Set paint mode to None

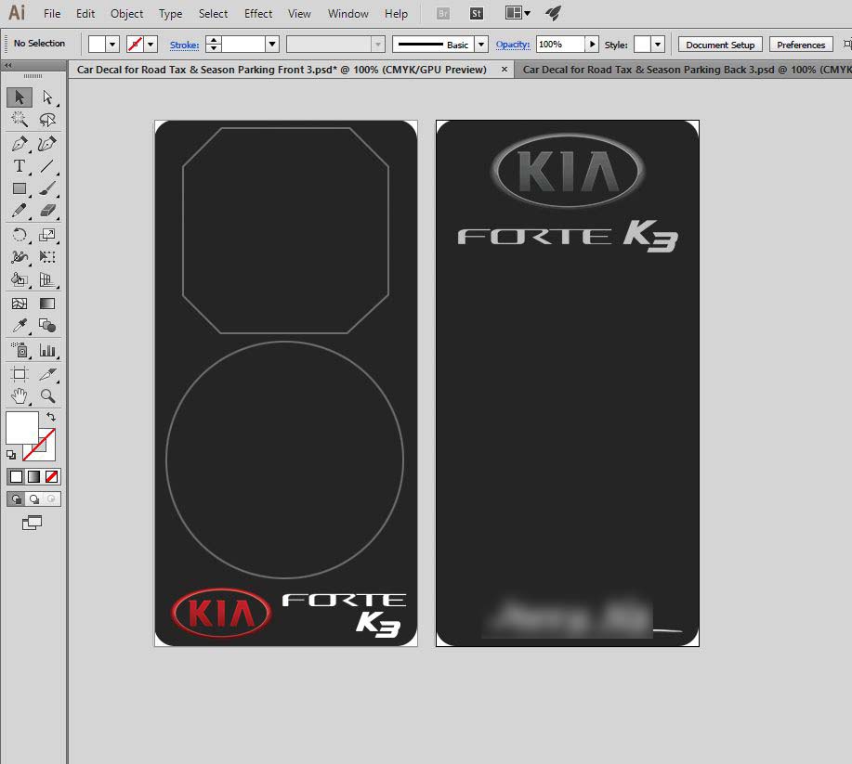pyautogui.click(x=52, y=476)
